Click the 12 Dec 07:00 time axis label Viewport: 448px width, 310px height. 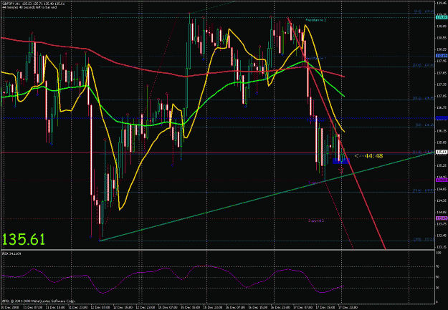tap(100, 307)
